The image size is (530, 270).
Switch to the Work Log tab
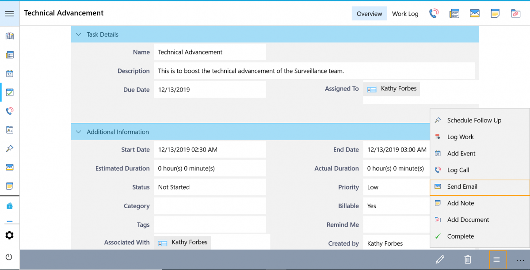(405, 14)
